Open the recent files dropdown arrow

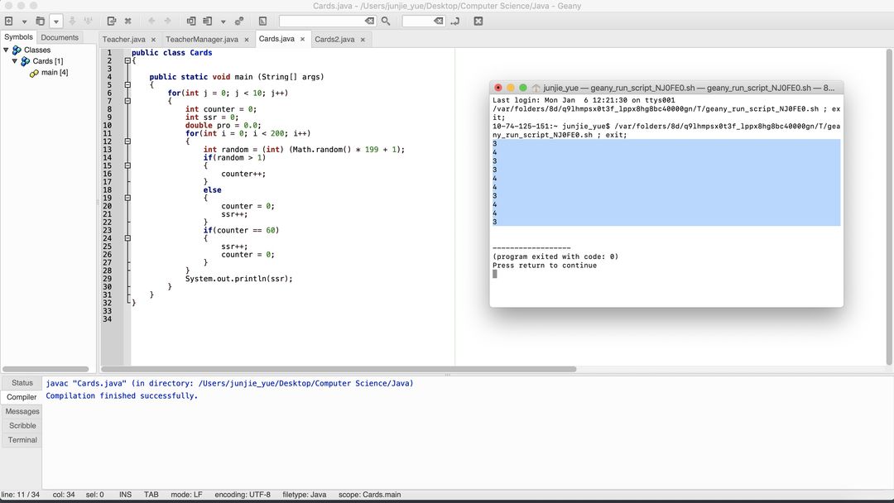click(56, 22)
